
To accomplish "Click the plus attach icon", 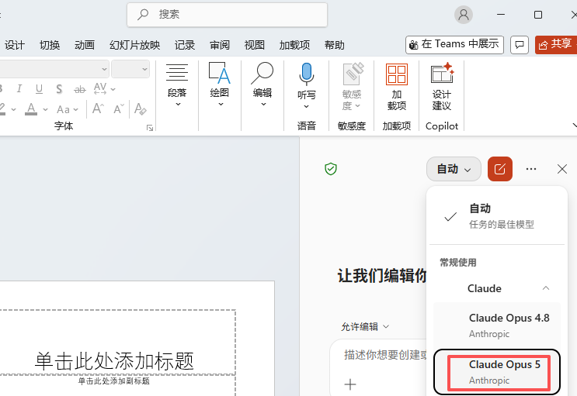I will pyautogui.click(x=350, y=384).
